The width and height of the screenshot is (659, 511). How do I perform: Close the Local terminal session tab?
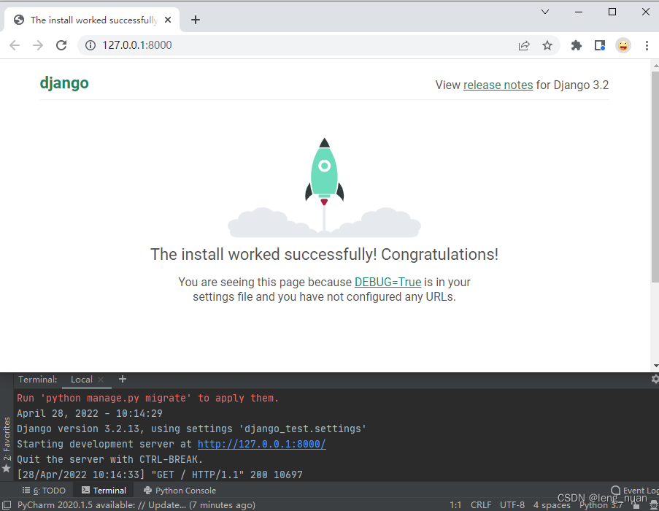tap(101, 380)
